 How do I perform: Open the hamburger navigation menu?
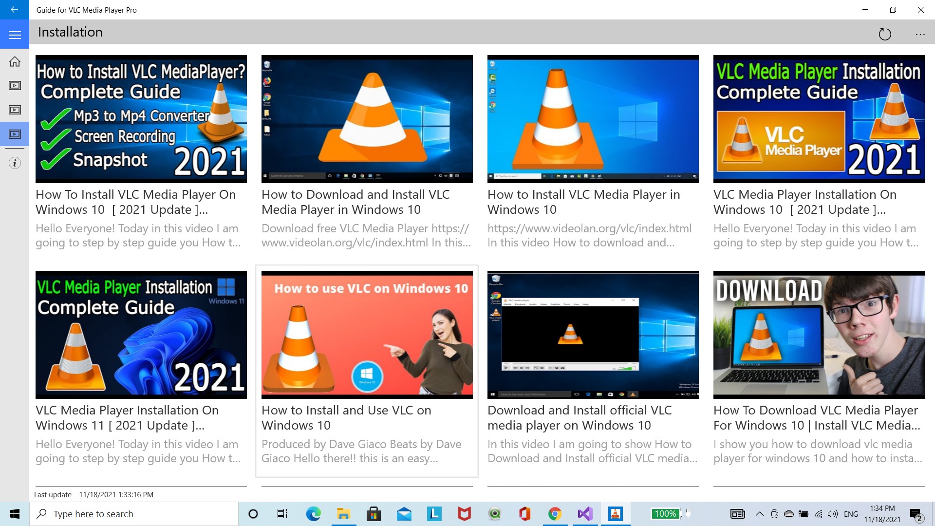coord(15,35)
